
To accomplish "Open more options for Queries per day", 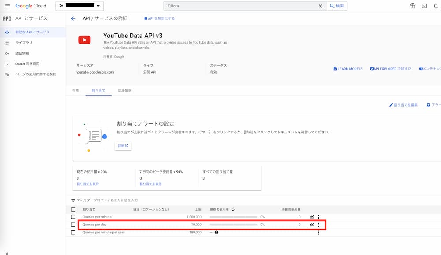I will coord(318,225).
